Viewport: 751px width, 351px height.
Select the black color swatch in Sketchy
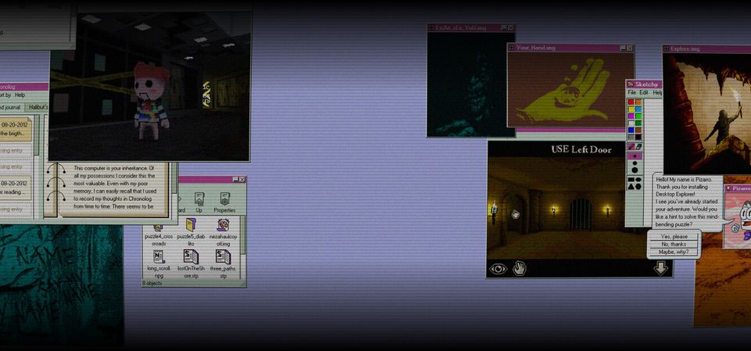[638, 137]
